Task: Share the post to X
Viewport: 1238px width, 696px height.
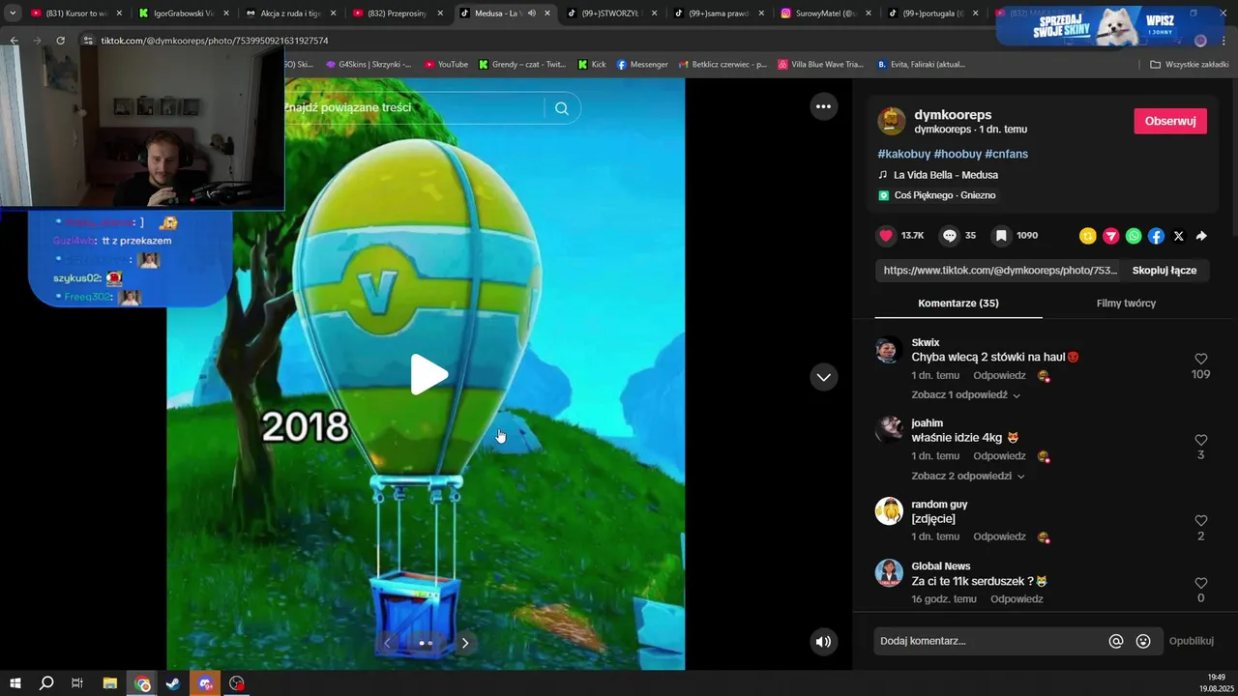Action: [1178, 236]
